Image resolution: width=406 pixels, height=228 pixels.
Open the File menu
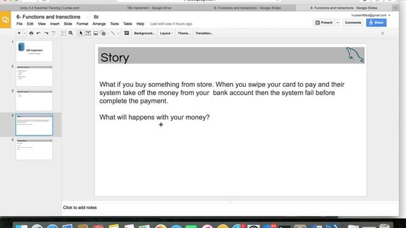click(x=20, y=24)
